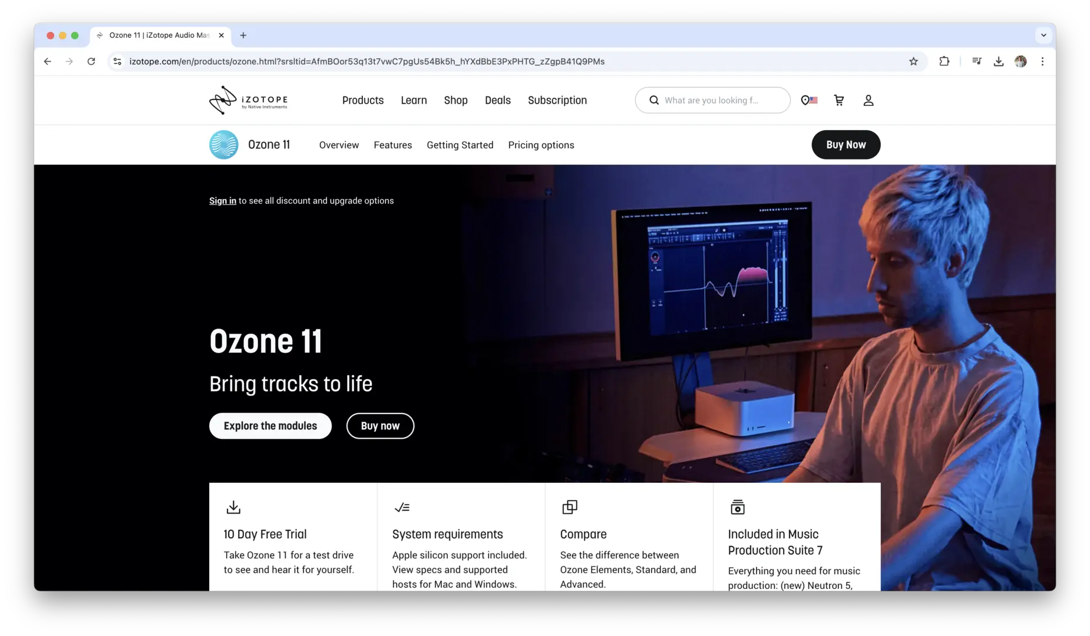Bookmark this page with the star icon

click(913, 61)
